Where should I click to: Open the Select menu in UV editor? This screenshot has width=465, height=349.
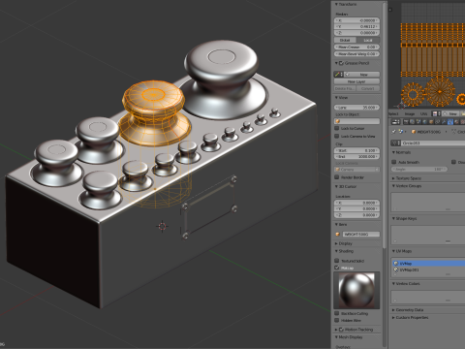tap(393, 113)
